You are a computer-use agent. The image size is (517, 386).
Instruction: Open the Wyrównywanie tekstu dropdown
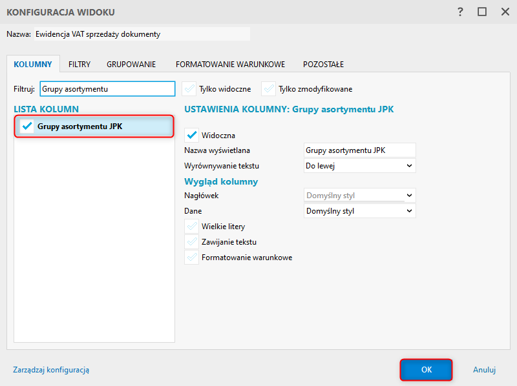pyautogui.click(x=360, y=166)
